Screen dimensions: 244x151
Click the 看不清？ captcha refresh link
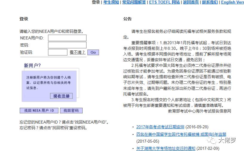point(77,52)
